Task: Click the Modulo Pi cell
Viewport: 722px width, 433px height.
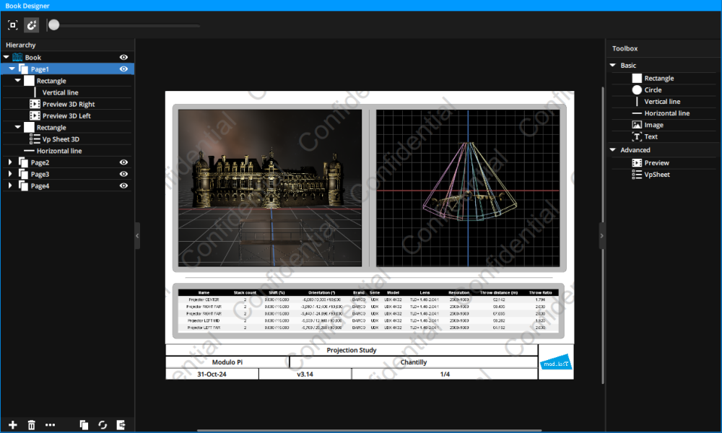Action: point(227,362)
